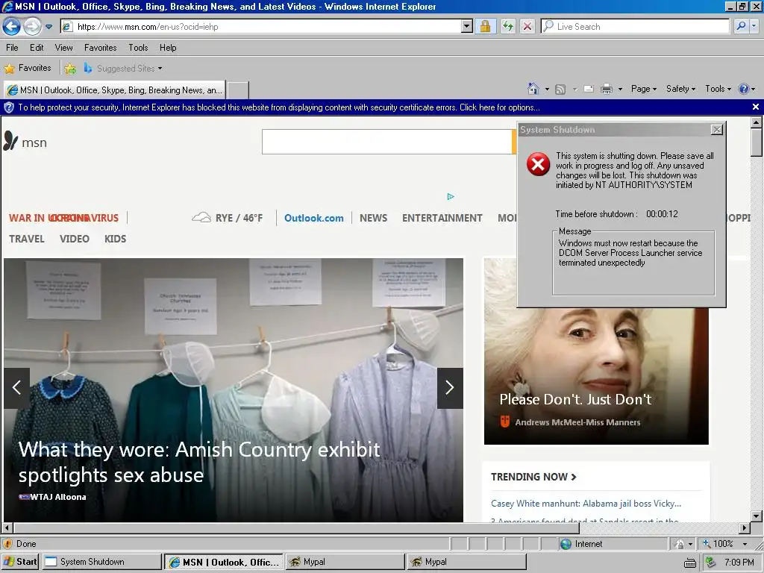This screenshot has width=764, height=573.
Task: Open the Page dropdown menu
Action: (644, 89)
